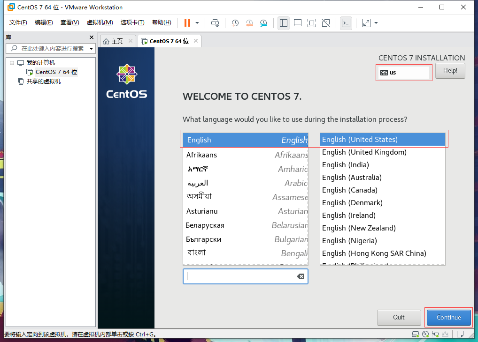Open the power options dropdown arrow beside pause
Image resolution: width=478 pixels, height=342 pixels.
[x=197, y=23]
